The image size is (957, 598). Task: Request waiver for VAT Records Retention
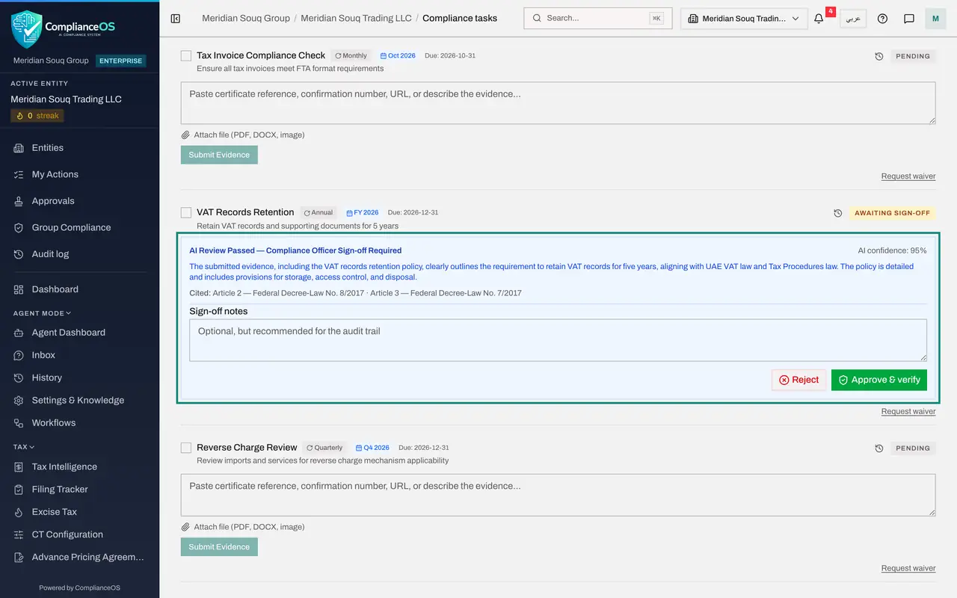[x=908, y=412]
